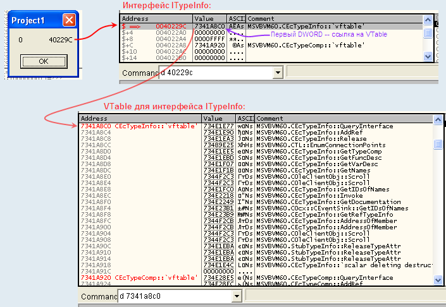This screenshot has height=307, width=446.
Task: Close the Project1 message box
Action: [x=68, y=20]
